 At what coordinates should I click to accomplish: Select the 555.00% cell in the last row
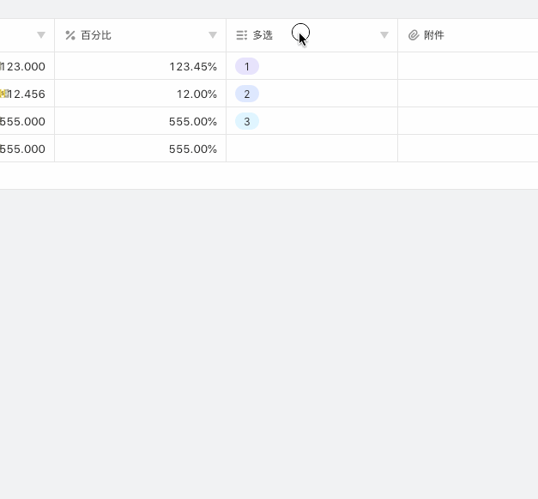click(x=141, y=149)
